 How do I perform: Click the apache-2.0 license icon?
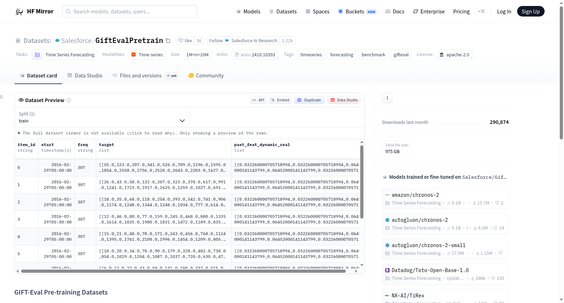click(x=442, y=55)
